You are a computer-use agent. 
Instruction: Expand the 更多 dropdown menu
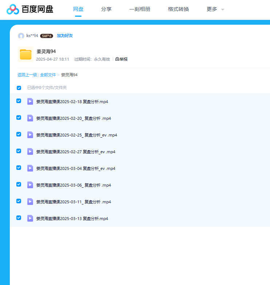[215, 9]
